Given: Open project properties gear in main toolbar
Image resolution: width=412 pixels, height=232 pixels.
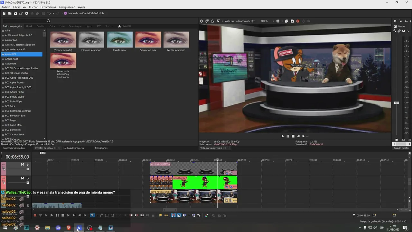Looking at the screenshot, I should 27,13.
